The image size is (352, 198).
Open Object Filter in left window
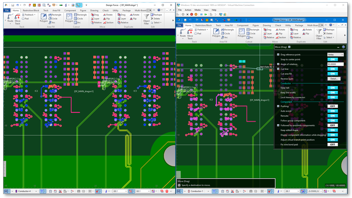(x=146, y=19)
